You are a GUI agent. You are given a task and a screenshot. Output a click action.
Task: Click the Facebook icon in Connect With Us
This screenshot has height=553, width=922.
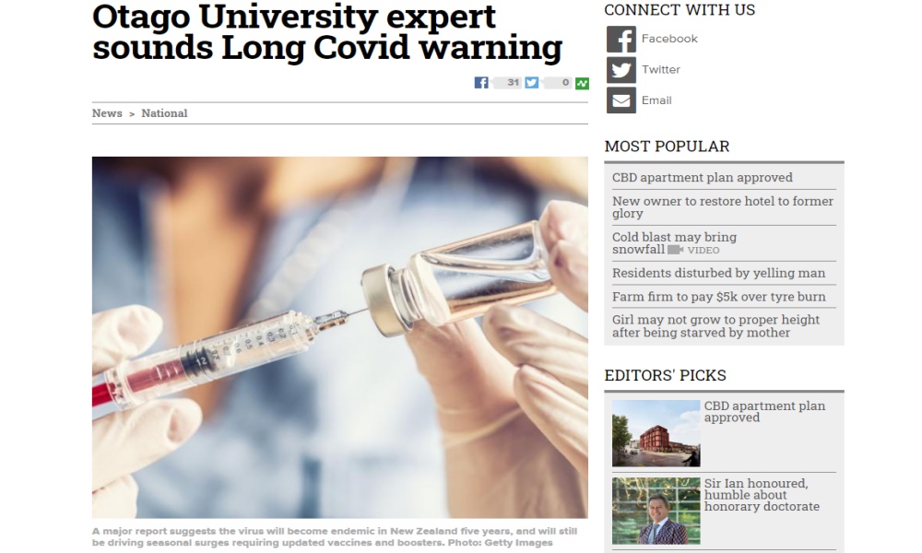[x=621, y=40]
